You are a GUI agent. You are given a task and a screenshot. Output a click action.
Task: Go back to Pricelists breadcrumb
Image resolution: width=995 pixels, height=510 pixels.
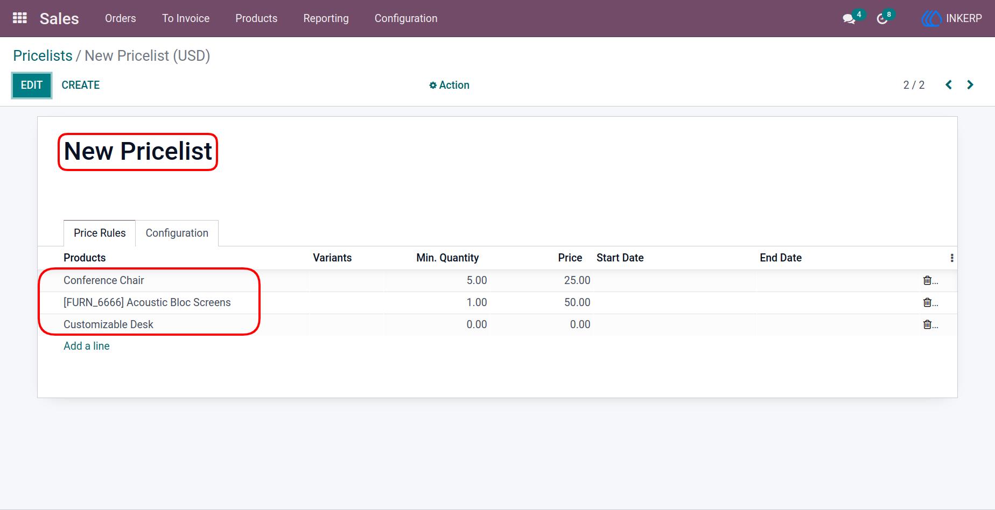43,55
